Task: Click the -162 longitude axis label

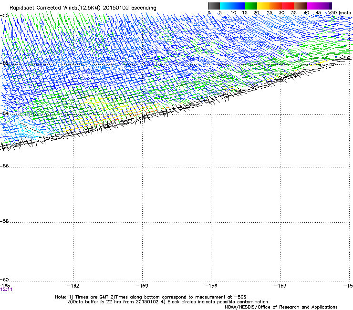Action: click(x=73, y=286)
